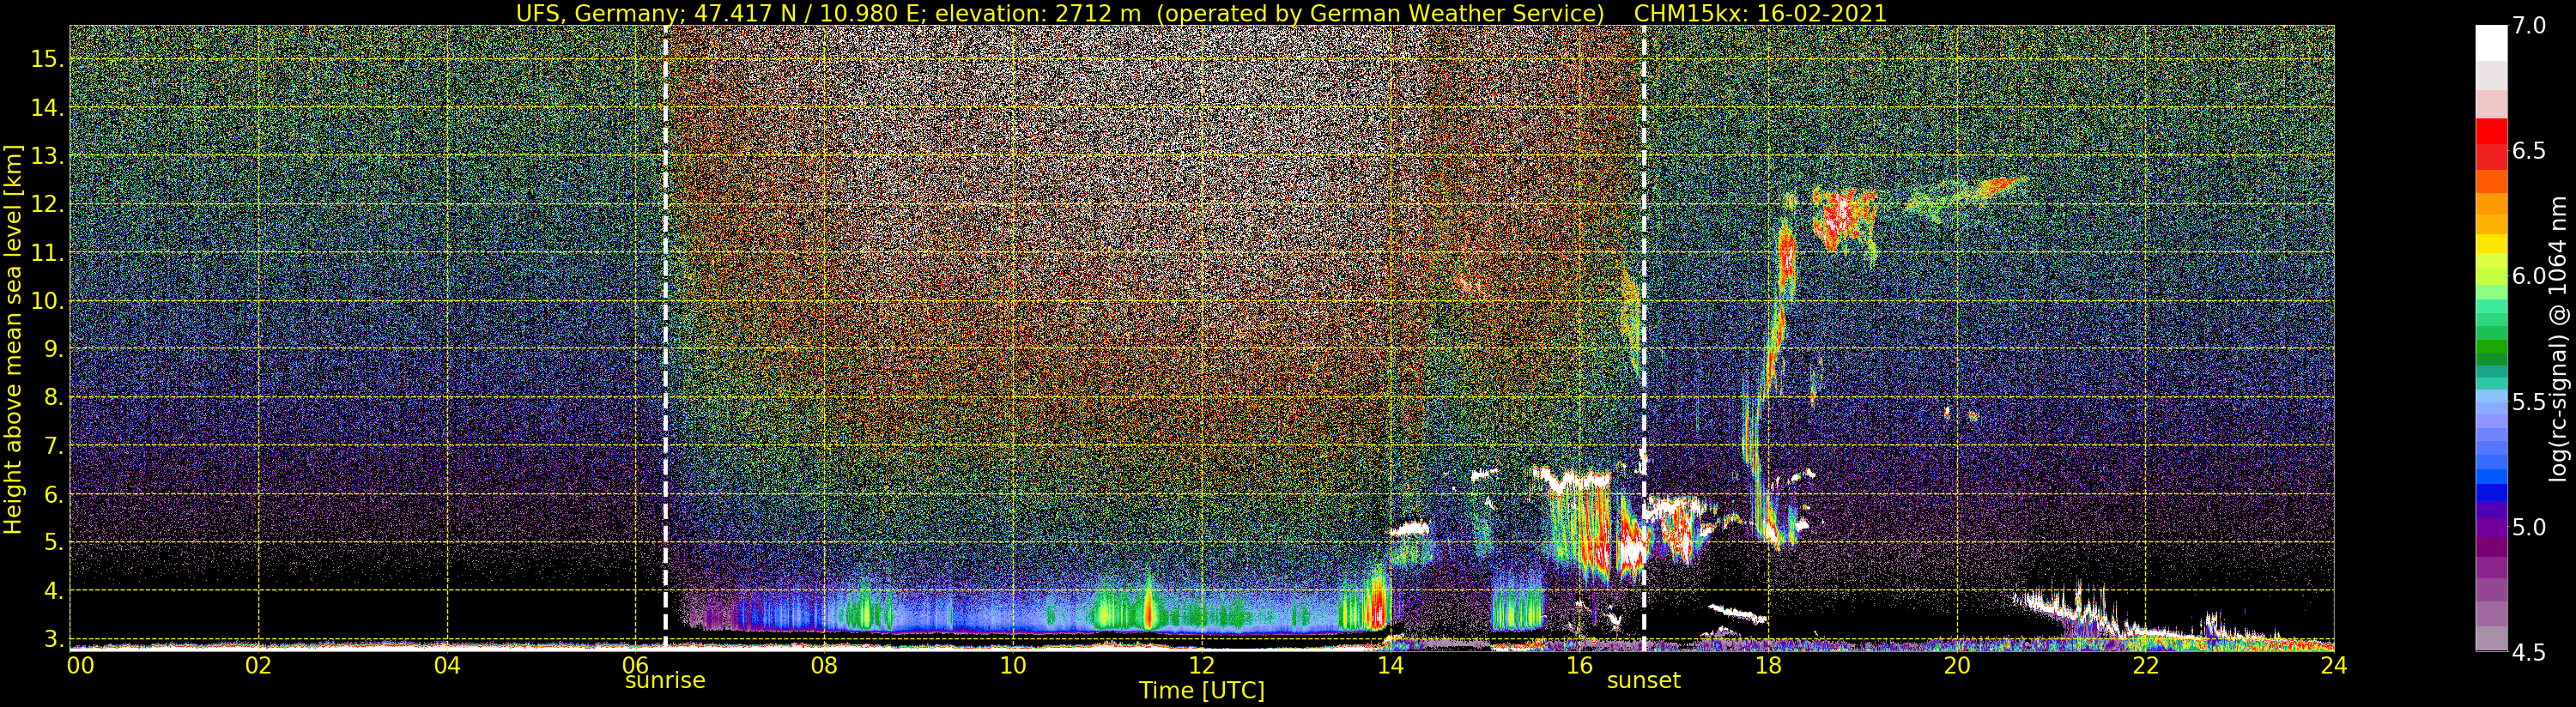Screen dimensions: 2576x707
Task: Click the "20" hour tick on time axis
Action: click(x=1956, y=666)
